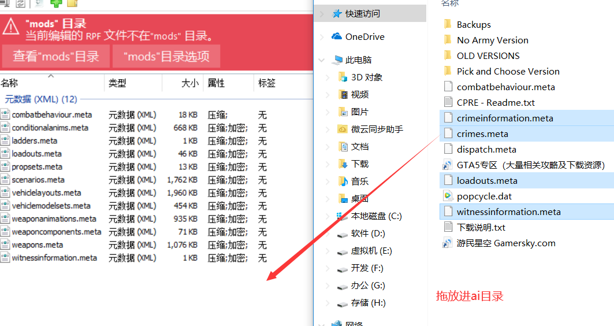Click the GTA5专区 shortcut icon
Viewport: 614px width, 326px height.
pos(448,165)
